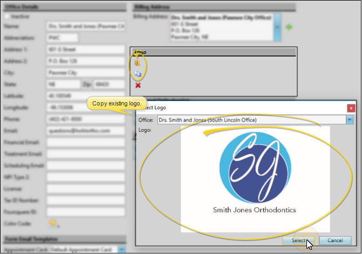Image resolution: width=362 pixels, height=254 pixels.
Task: Expand the Billing Address dropdown
Action: pos(277,27)
